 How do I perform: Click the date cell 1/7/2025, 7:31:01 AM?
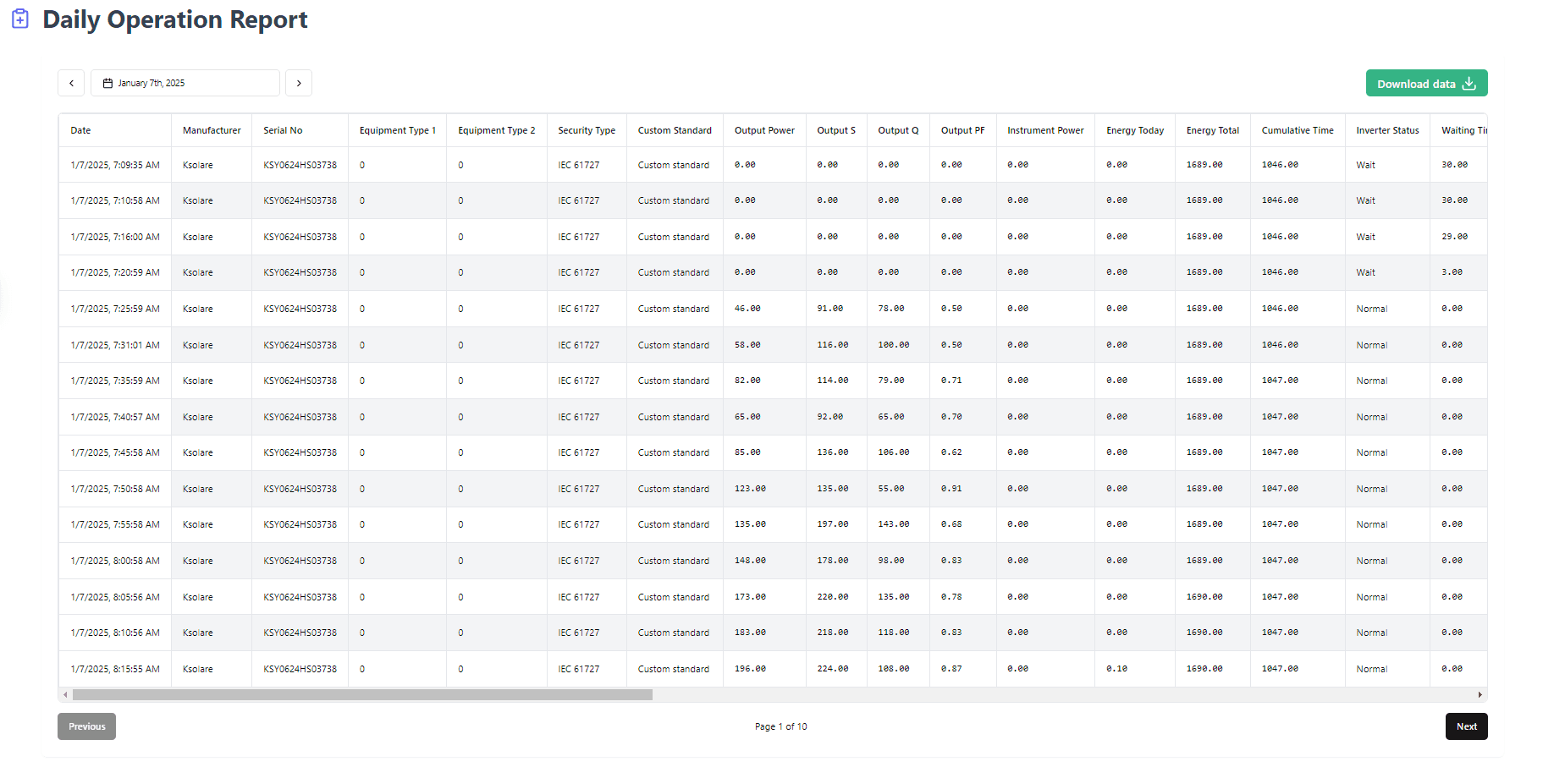coord(115,345)
